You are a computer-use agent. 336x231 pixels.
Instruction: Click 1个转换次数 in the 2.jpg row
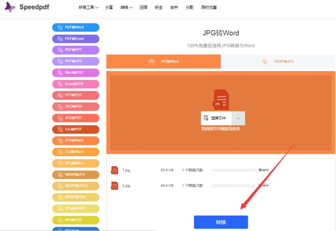click(192, 186)
